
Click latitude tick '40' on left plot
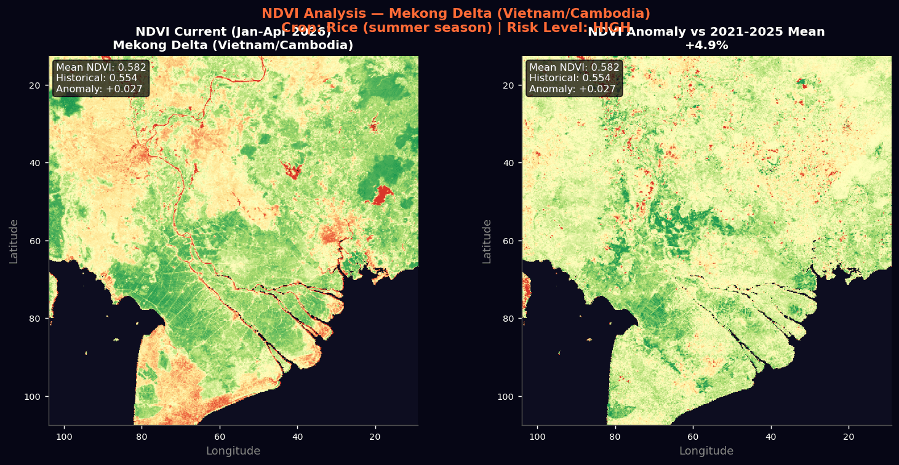34,163
